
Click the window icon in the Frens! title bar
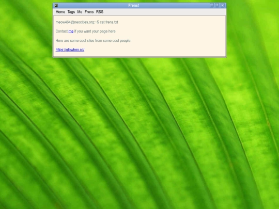point(56,6)
